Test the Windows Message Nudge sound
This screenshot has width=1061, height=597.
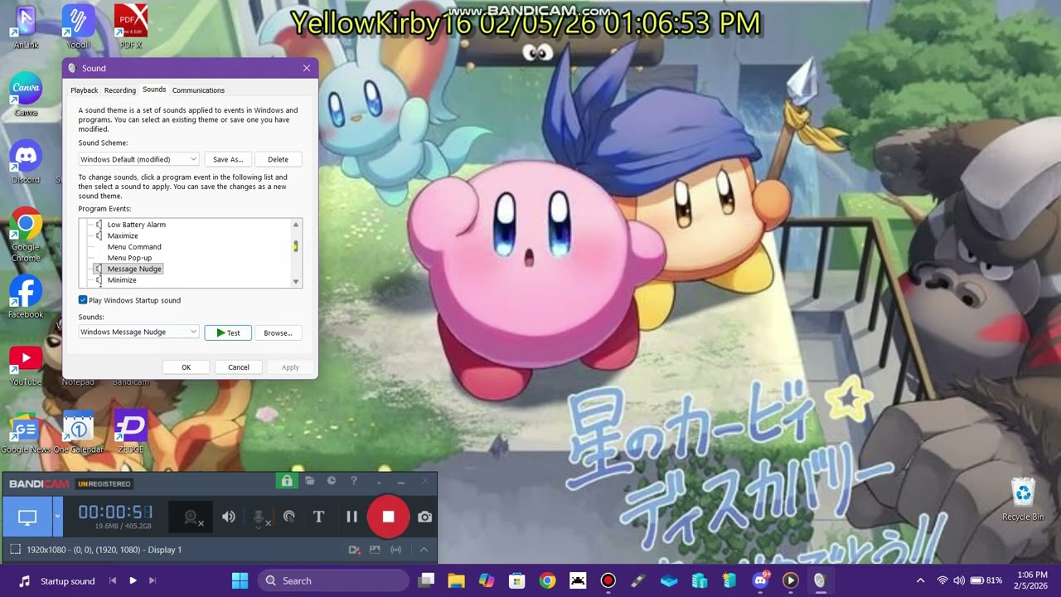click(x=228, y=332)
